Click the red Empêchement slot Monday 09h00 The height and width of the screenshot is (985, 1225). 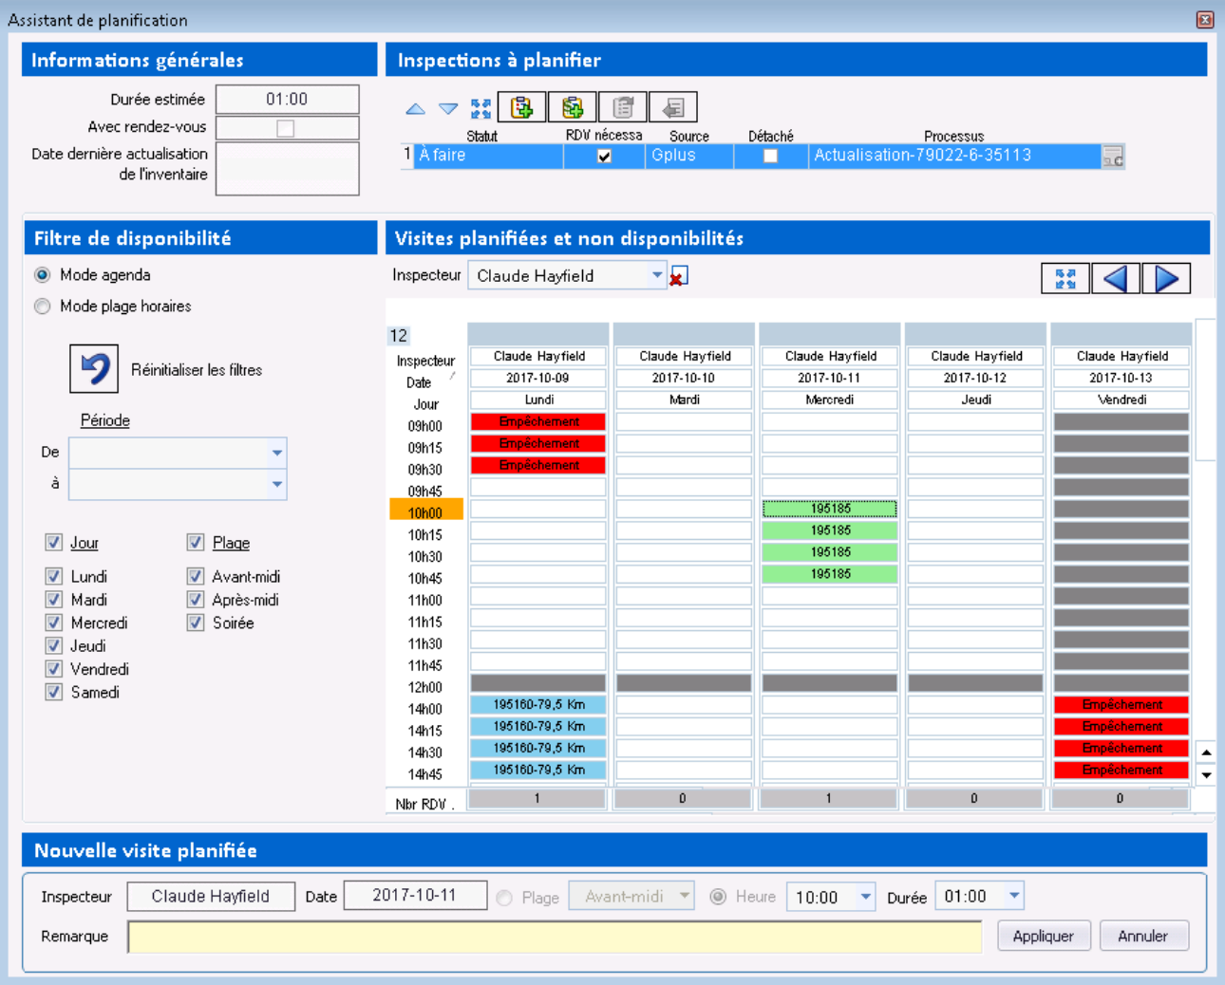538,421
